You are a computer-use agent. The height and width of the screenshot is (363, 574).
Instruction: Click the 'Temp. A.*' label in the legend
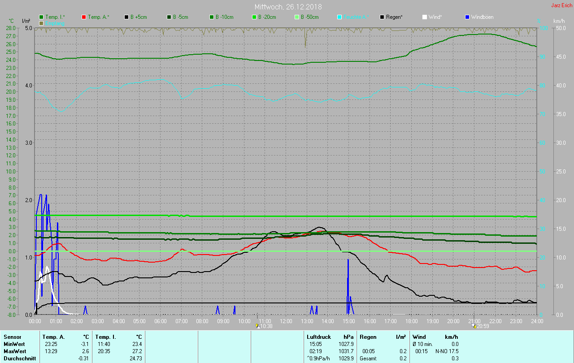point(99,17)
